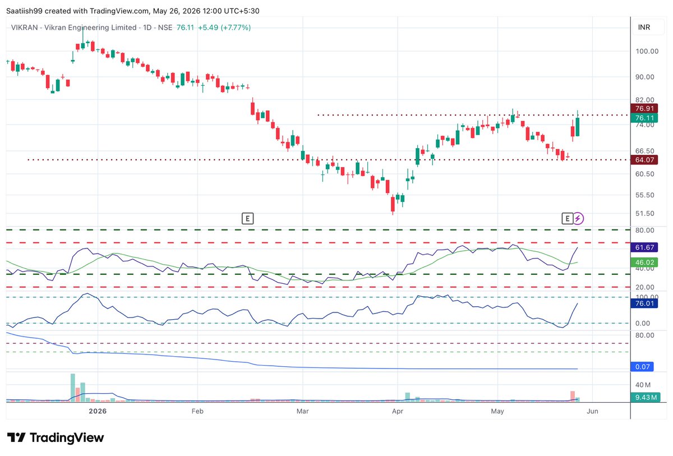The image size is (673, 456).
Task: Open the INR currency selector
Action: [x=644, y=27]
